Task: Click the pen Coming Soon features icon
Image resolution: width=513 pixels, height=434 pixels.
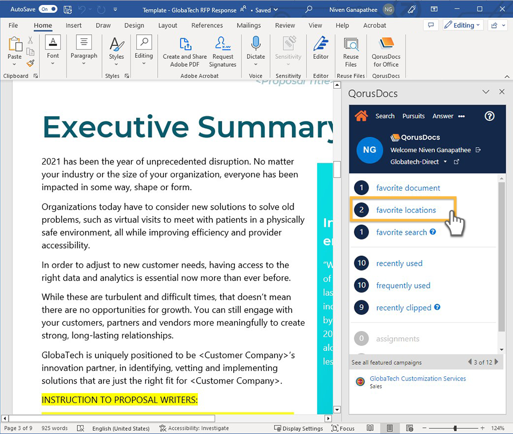Action: 412,9
